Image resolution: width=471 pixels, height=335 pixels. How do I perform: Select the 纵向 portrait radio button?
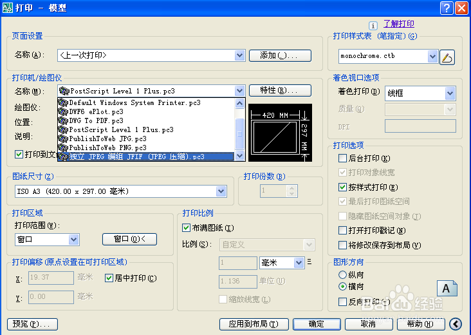tap(342, 274)
